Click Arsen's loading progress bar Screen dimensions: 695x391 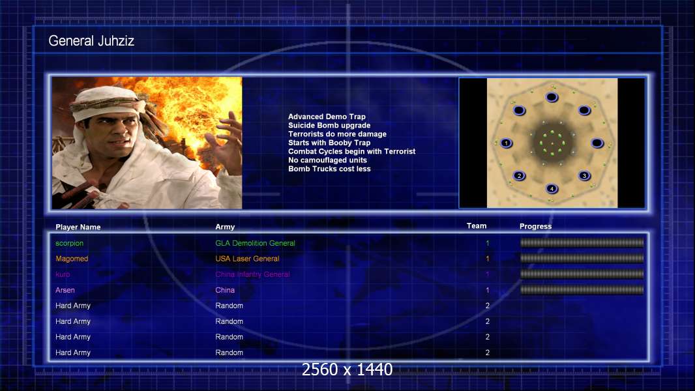pos(582,290)
